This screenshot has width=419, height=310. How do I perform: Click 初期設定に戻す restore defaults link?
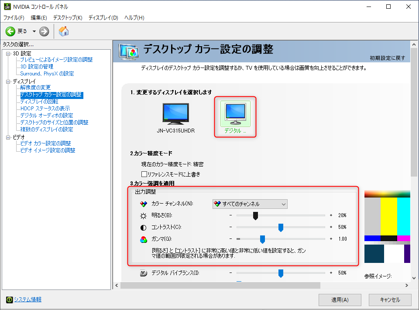pos(387,58)
